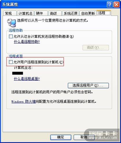Open the 什么是远程协助? link
The height and width of the screenshot is (143, 121).
click(x=27, y=42)
